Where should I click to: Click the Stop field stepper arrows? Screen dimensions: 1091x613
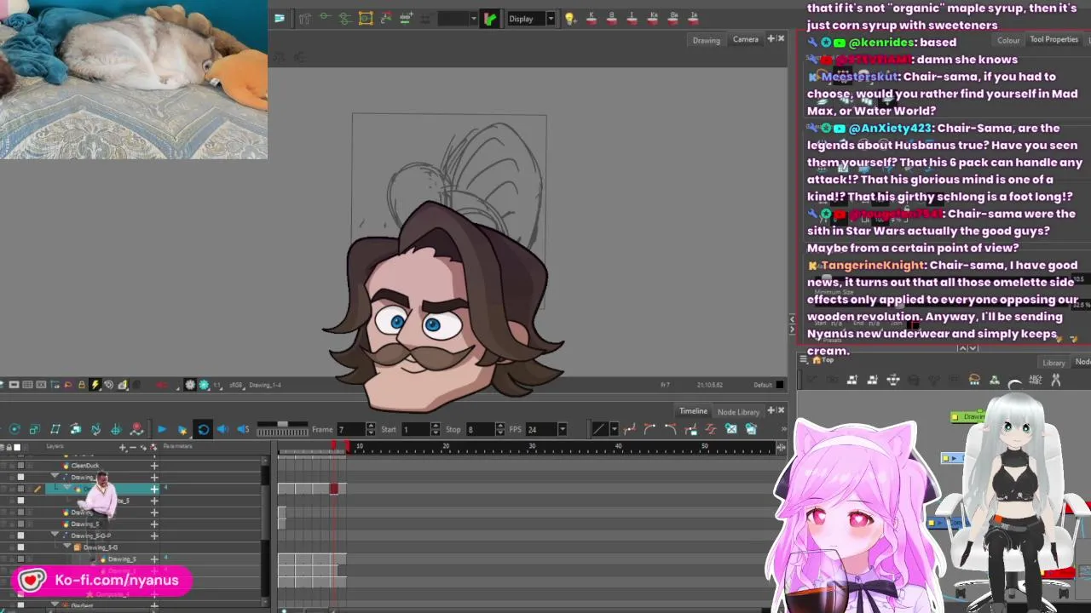499,429
